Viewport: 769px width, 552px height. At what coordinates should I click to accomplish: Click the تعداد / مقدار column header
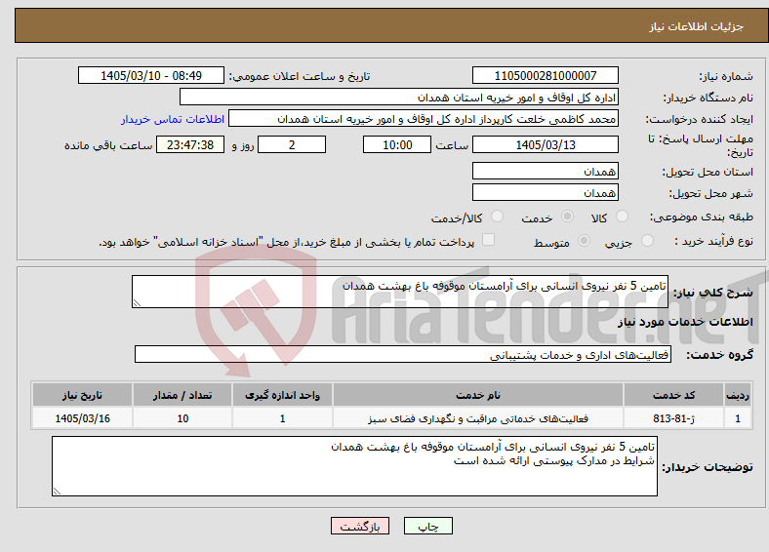coord(182,395)
